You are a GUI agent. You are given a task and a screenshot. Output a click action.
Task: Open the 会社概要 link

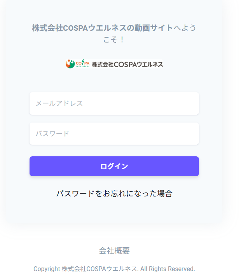coord(114,251)
